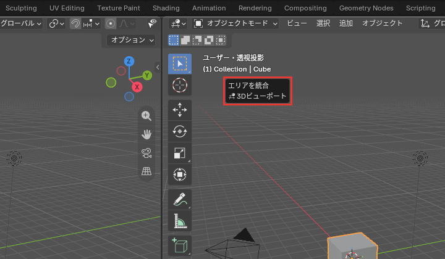Switch to the Compositing workspace tab
The height and width of the screenshot is (259, 445).
click(305, 8)
